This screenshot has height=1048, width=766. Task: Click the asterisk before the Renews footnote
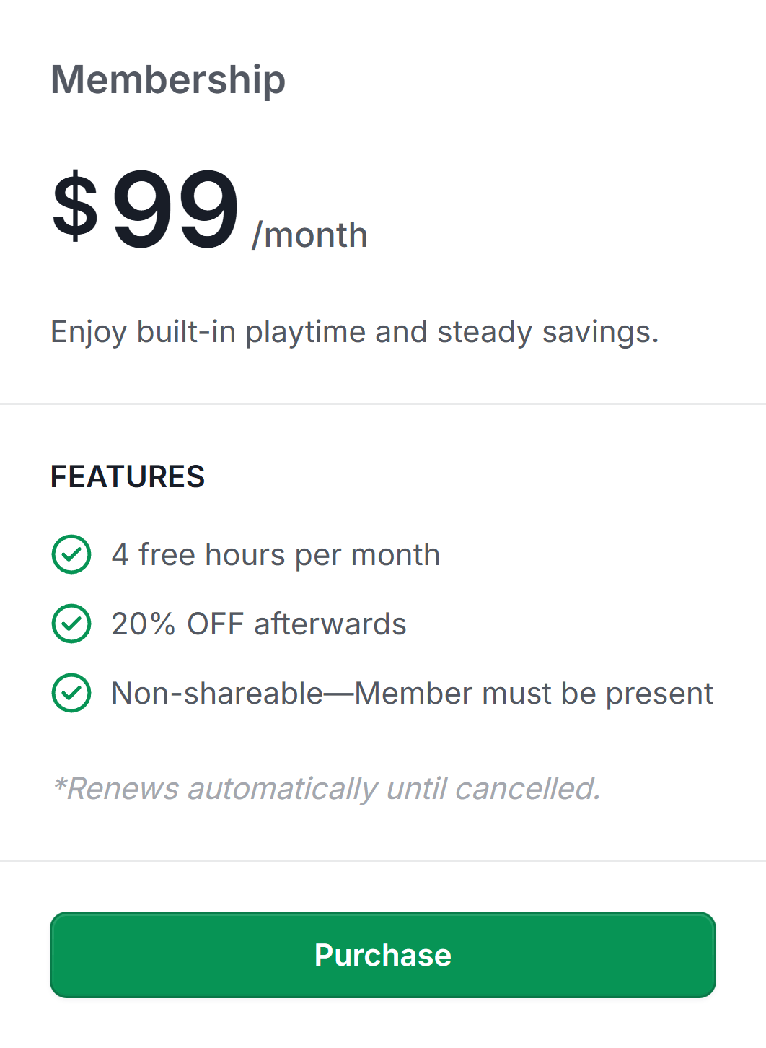pyautogui.click(x=60, y=784)
